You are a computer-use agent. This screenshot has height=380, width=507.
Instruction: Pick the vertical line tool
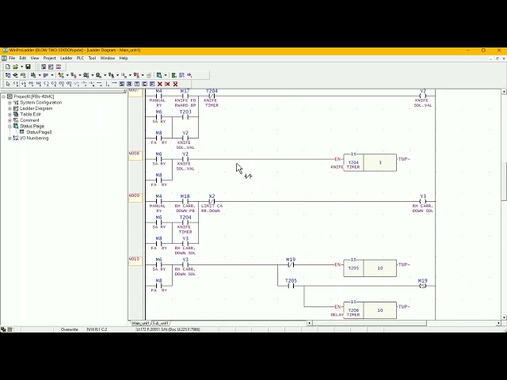pyautogui.click(x=108, y=84)
